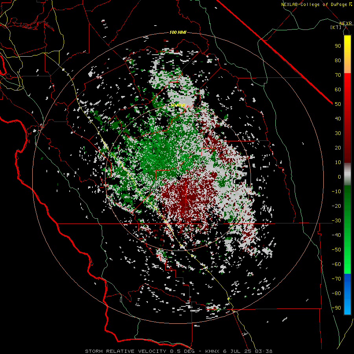
Task: Click the -90 value on velocity scale
Action: coord(336,308)
